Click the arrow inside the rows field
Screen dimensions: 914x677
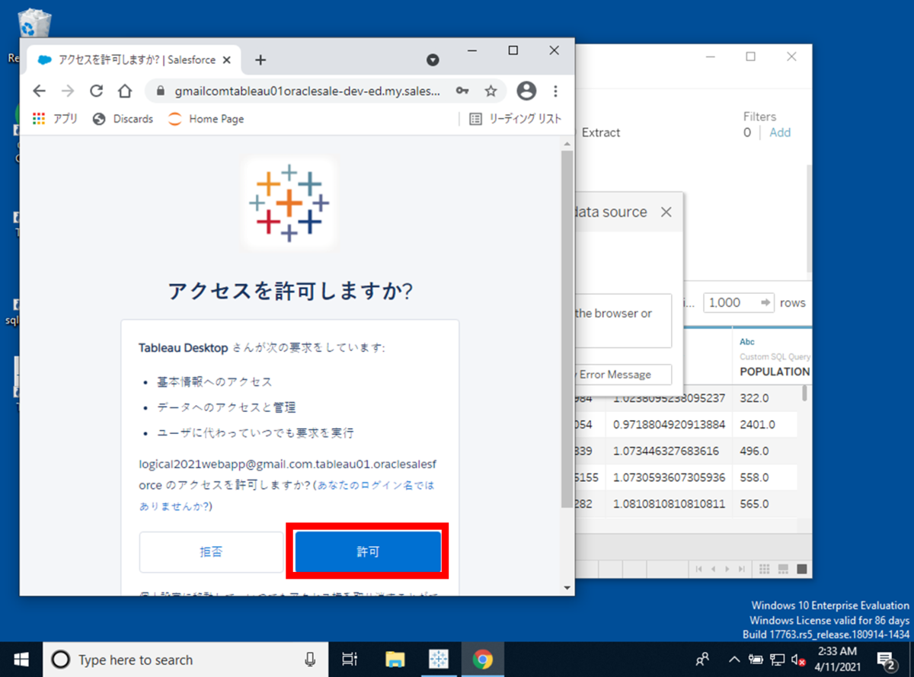click(x=765, y=302)
